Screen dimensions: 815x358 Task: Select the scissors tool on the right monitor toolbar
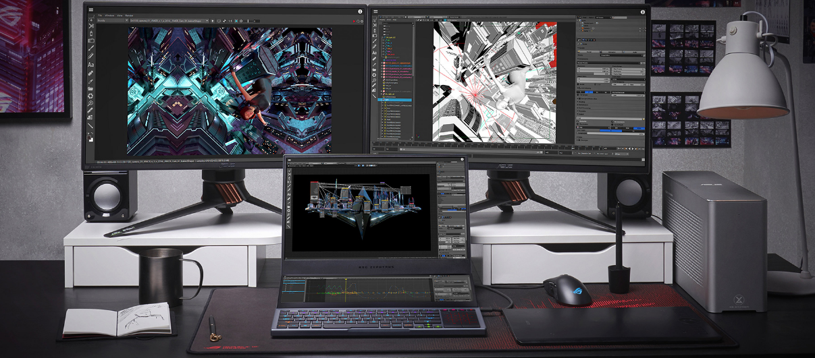pos(374,25)
